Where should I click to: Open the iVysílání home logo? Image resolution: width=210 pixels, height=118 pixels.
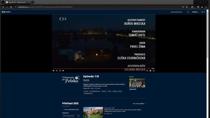[6, 12]
